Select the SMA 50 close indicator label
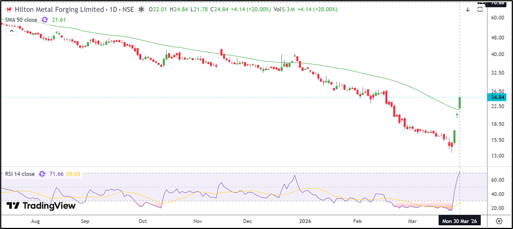The height and width of the screenshot is (229, 513). 20,20
